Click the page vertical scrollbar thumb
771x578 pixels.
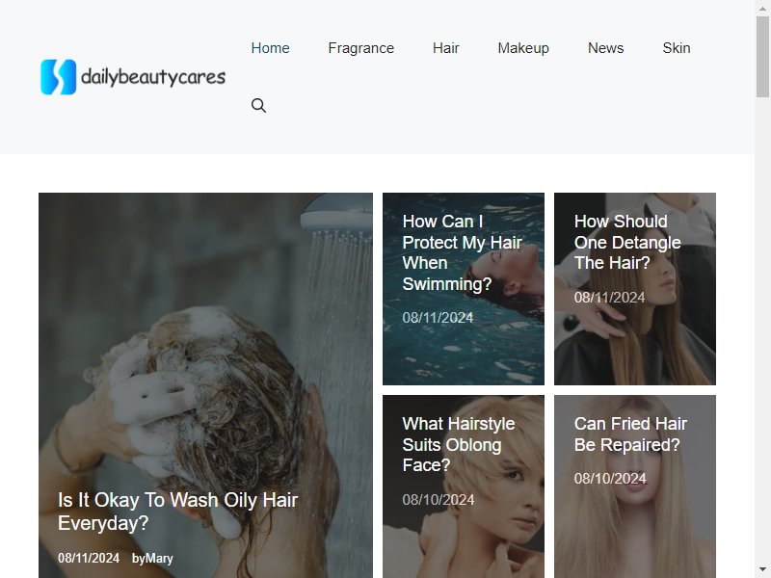(762, 57)
